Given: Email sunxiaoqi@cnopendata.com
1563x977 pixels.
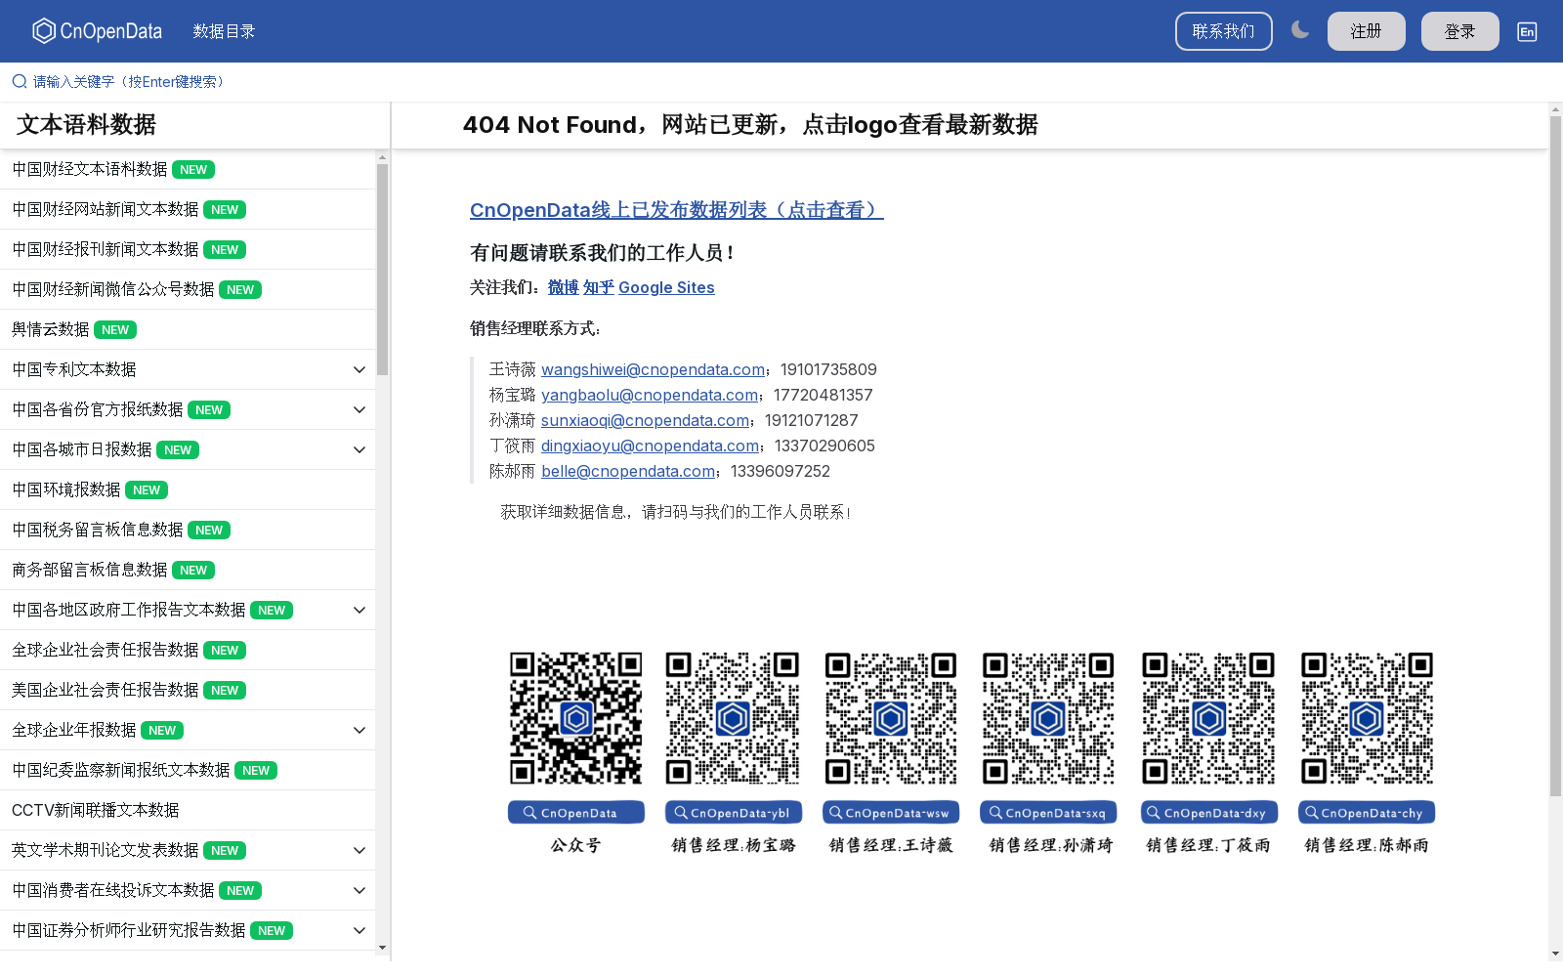Looking at the screenshot, I should 645,420.
